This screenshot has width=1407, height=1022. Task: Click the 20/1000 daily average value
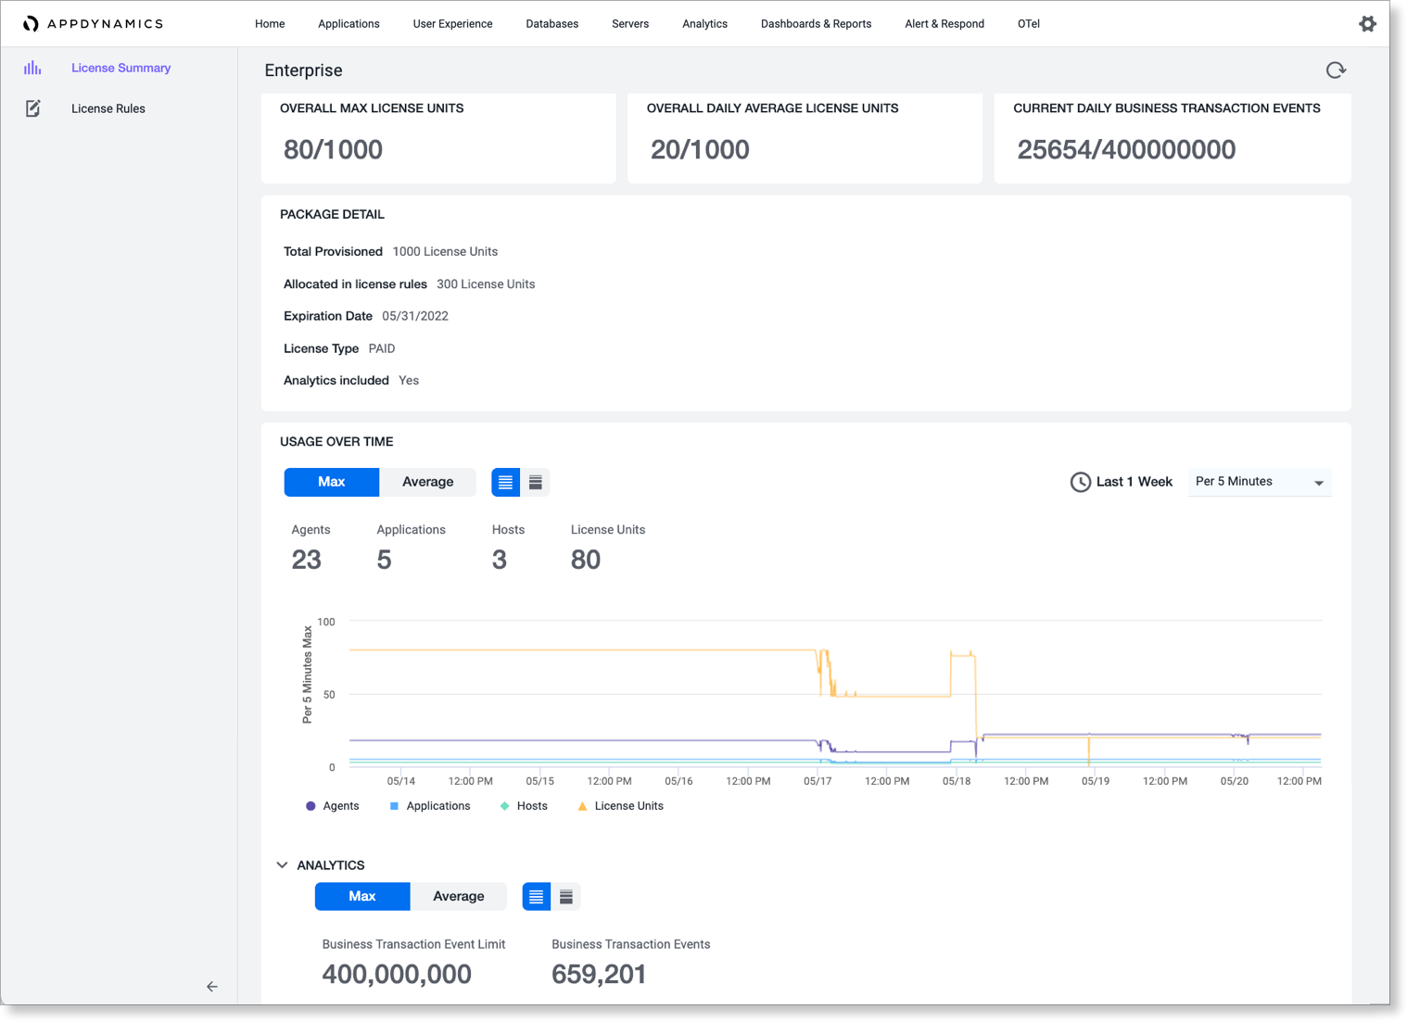(x=700, y=149)
